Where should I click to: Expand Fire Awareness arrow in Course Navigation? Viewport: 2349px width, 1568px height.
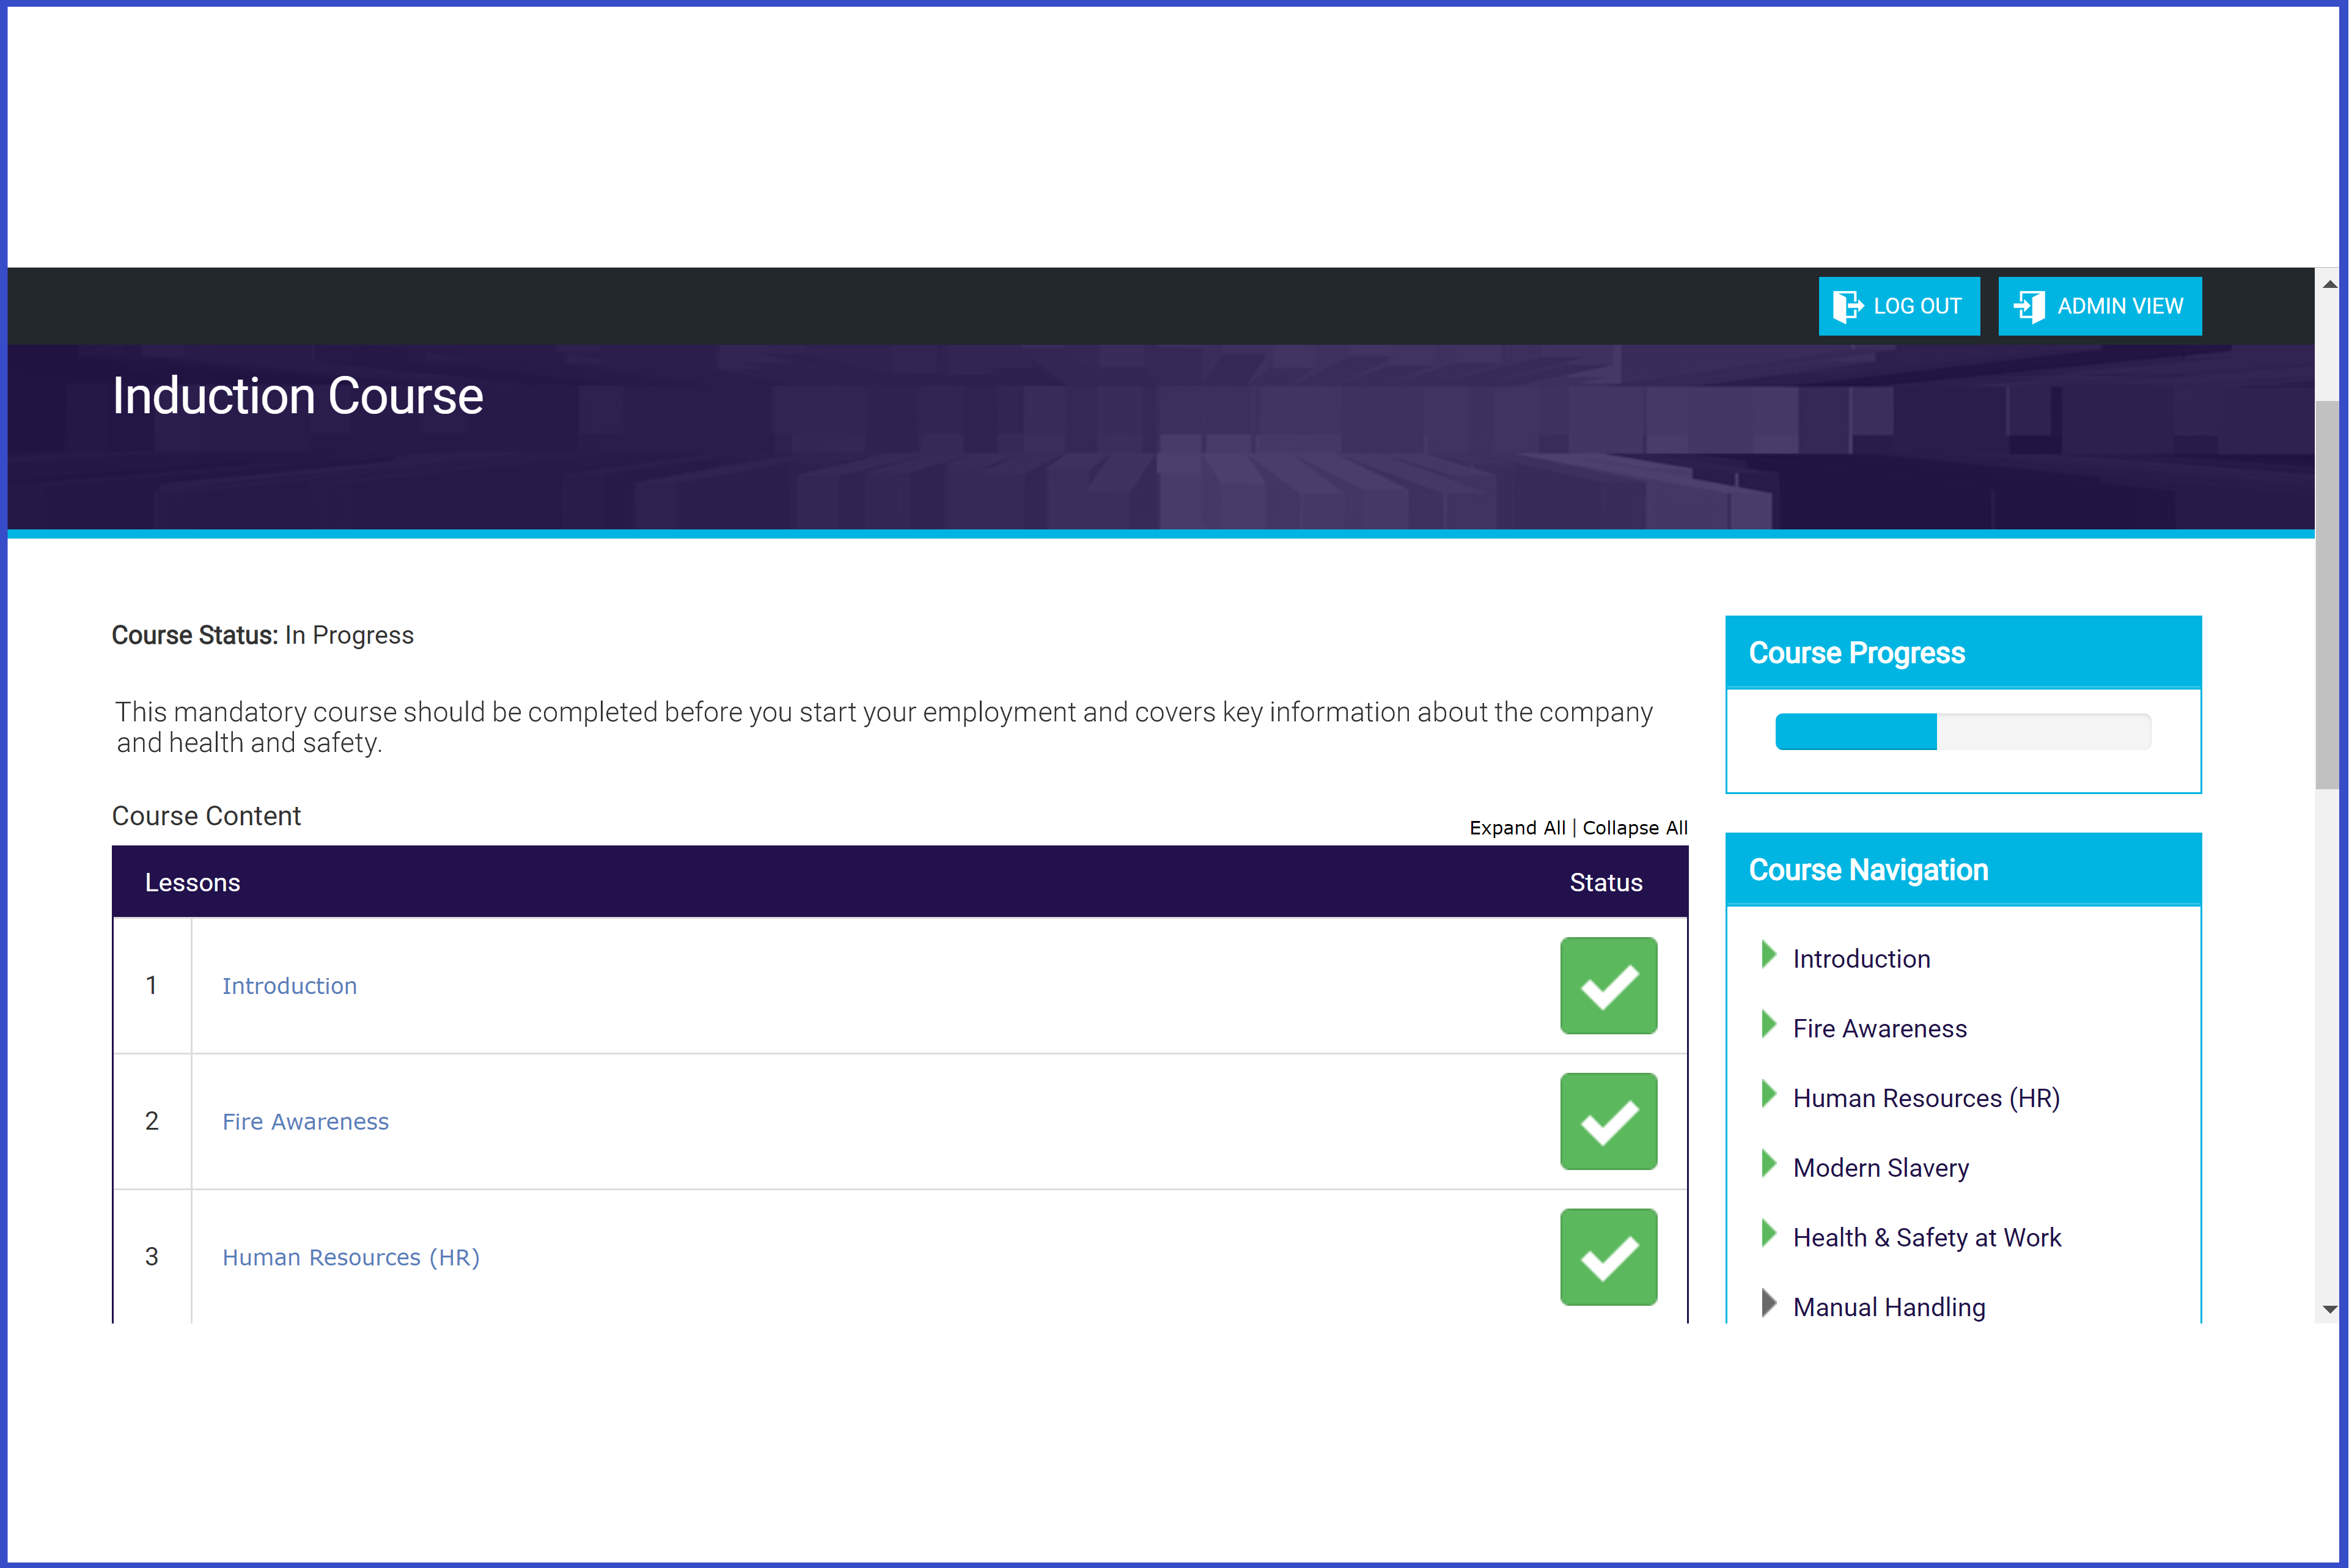click(1768, 1025)
